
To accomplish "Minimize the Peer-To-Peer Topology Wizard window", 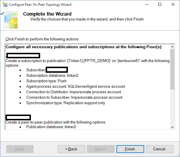I will coord(146,5).
